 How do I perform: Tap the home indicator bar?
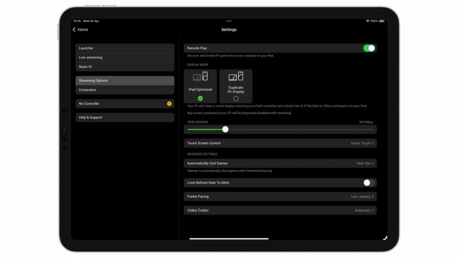point(229,239)
